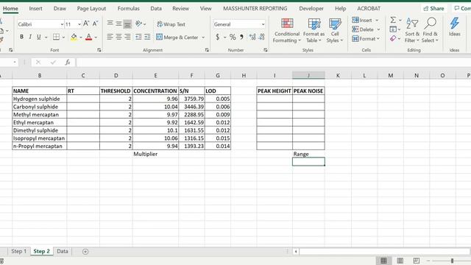Image resolution: width=471 pixels, height=265 pixels.
Task: Open the MASSHUNTER REPORTING tab
Action: [255, 8]
